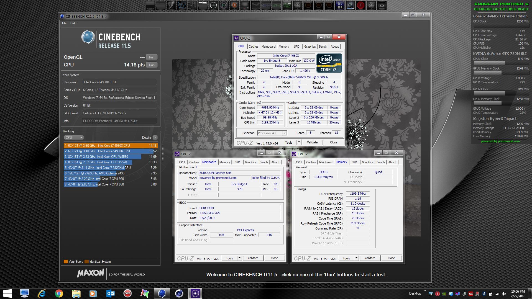Open the Details expander arrow in Ranking
The image size is (532, 299).
[155, 138]
